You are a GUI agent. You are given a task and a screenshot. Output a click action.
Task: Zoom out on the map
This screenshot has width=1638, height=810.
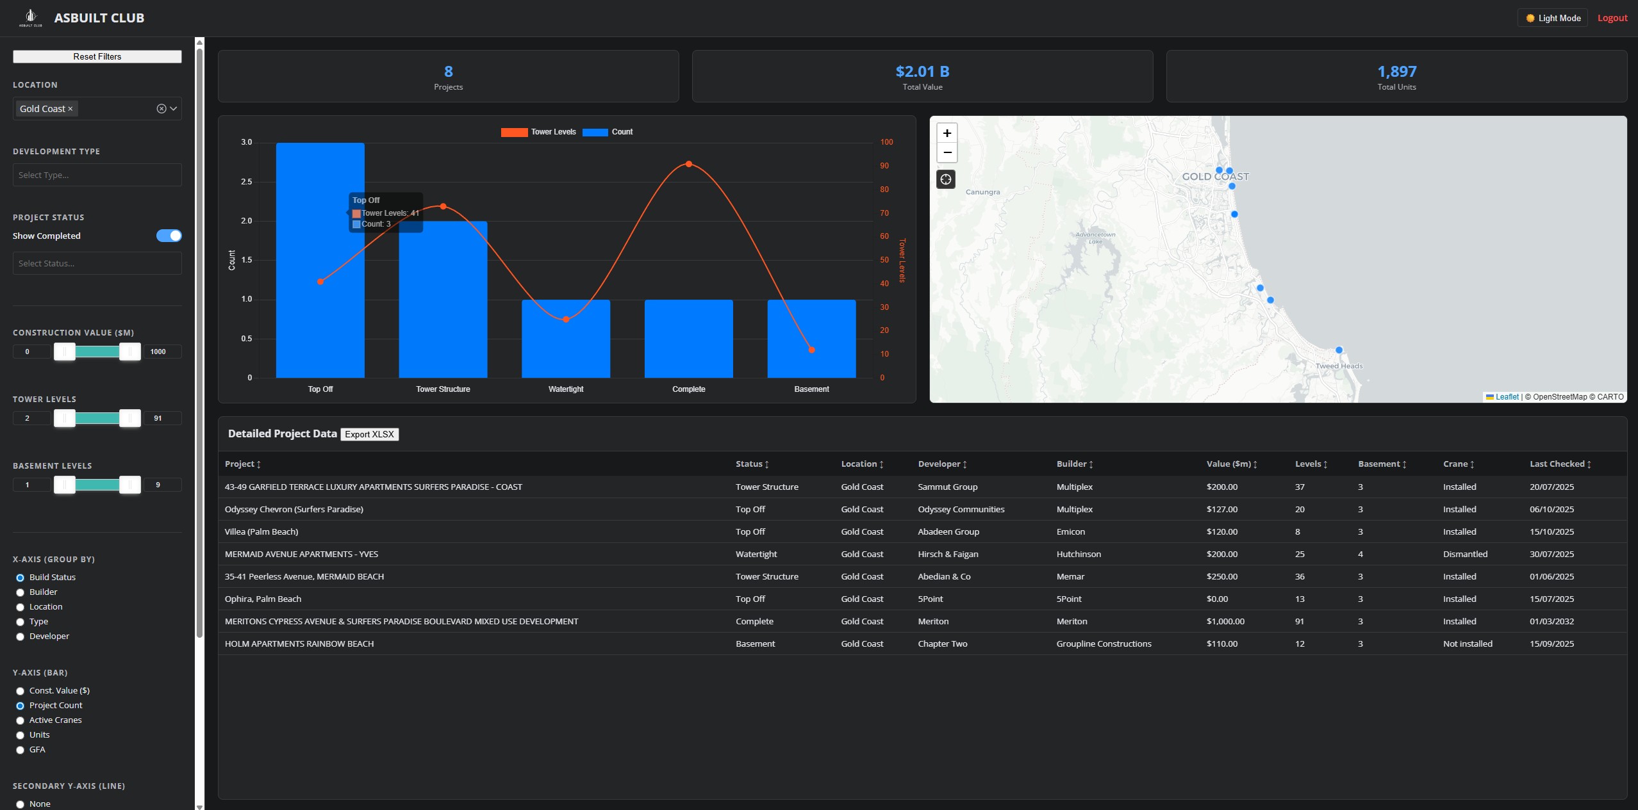[947, 152]
